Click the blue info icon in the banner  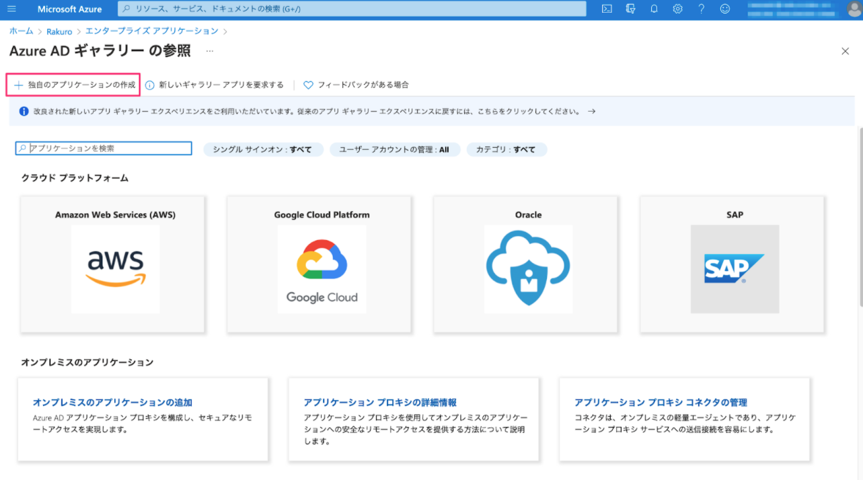24,112
